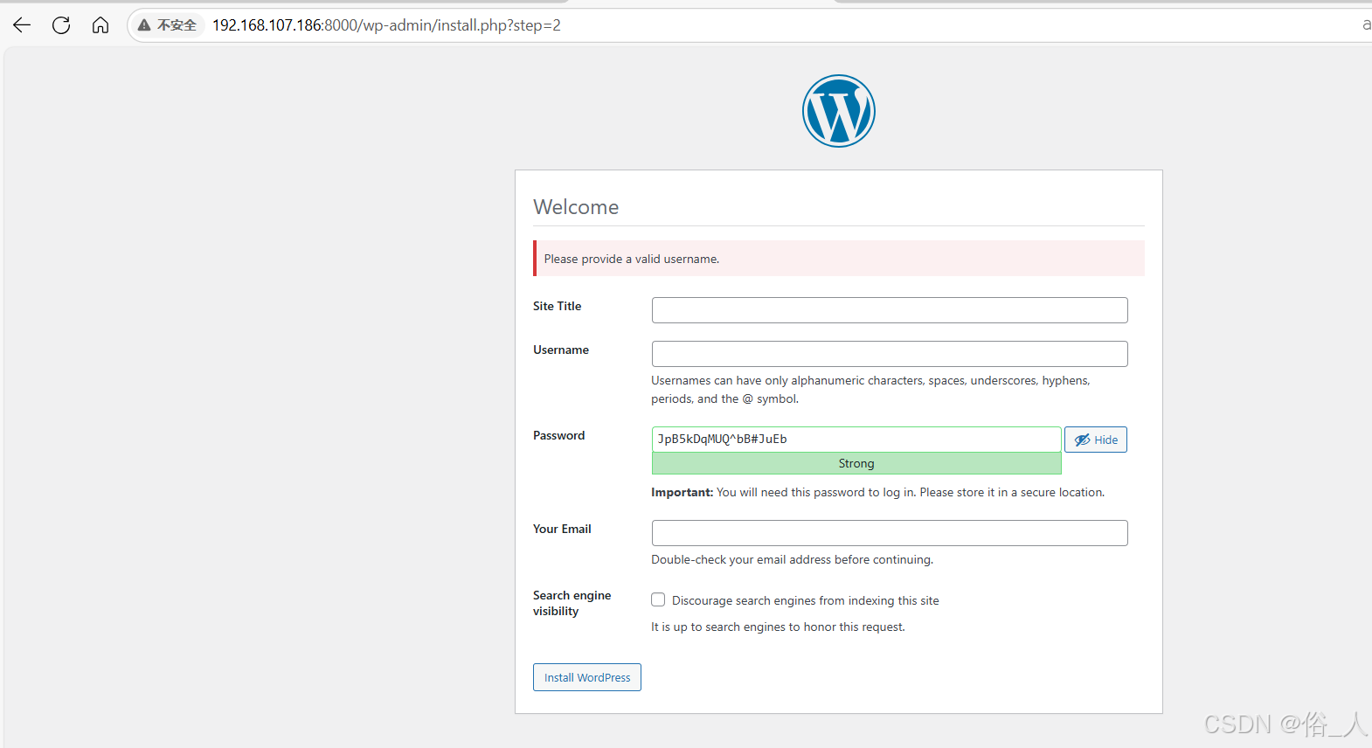Click the 'Please provide a valid username.' notice
The image size is (1372, 748).
tap(839, 259)
